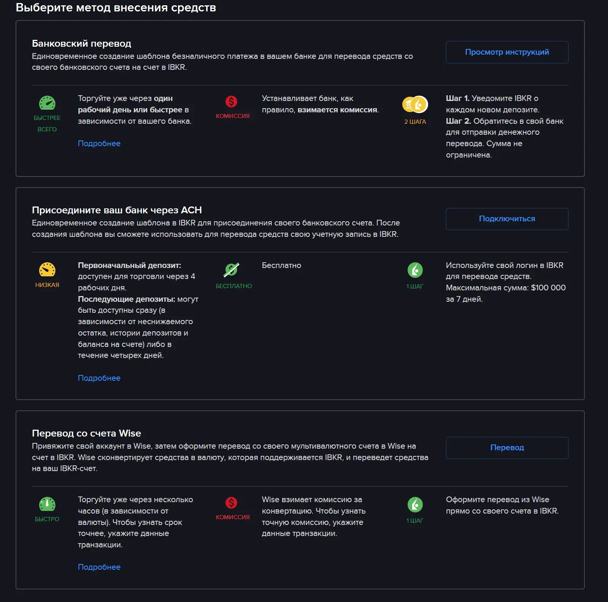Click the Шаг 1 instruction text
The width and height of the screenshot is (608, 602).
click(492, 104)
